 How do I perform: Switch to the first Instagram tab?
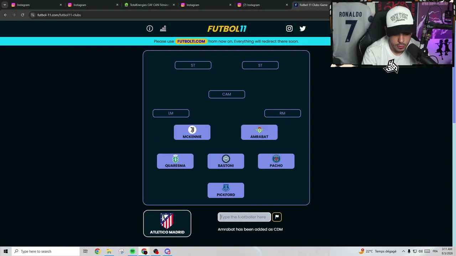pos(36,5)
